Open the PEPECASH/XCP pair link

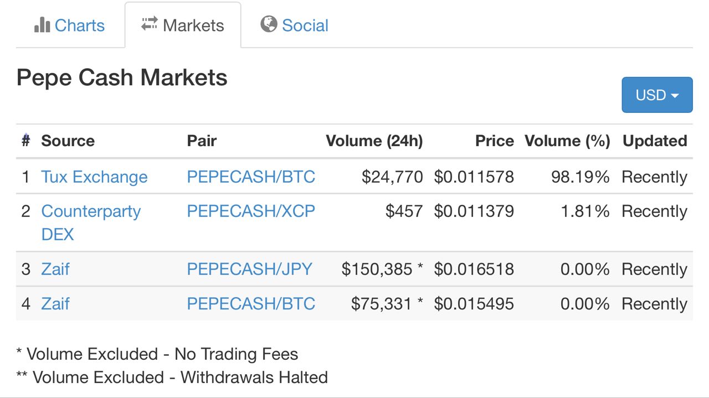[x=251, y=211]
